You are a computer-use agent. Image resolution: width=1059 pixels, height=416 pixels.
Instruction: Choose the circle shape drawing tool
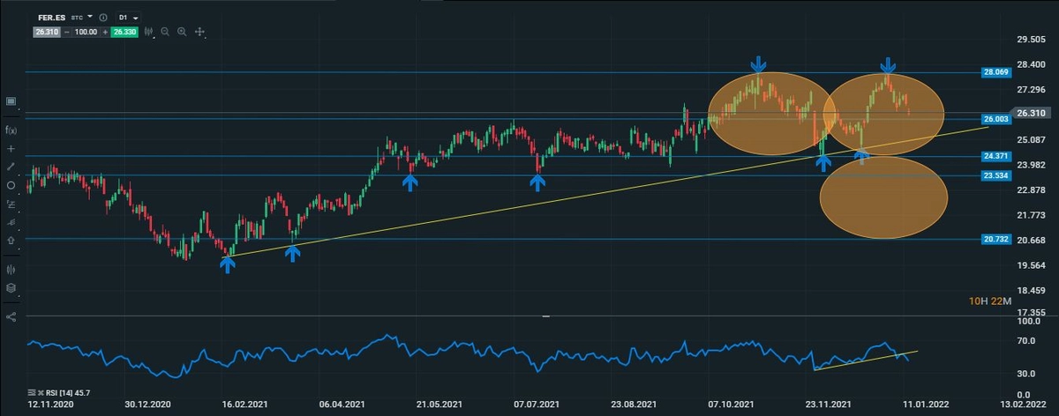click(11, 185)
